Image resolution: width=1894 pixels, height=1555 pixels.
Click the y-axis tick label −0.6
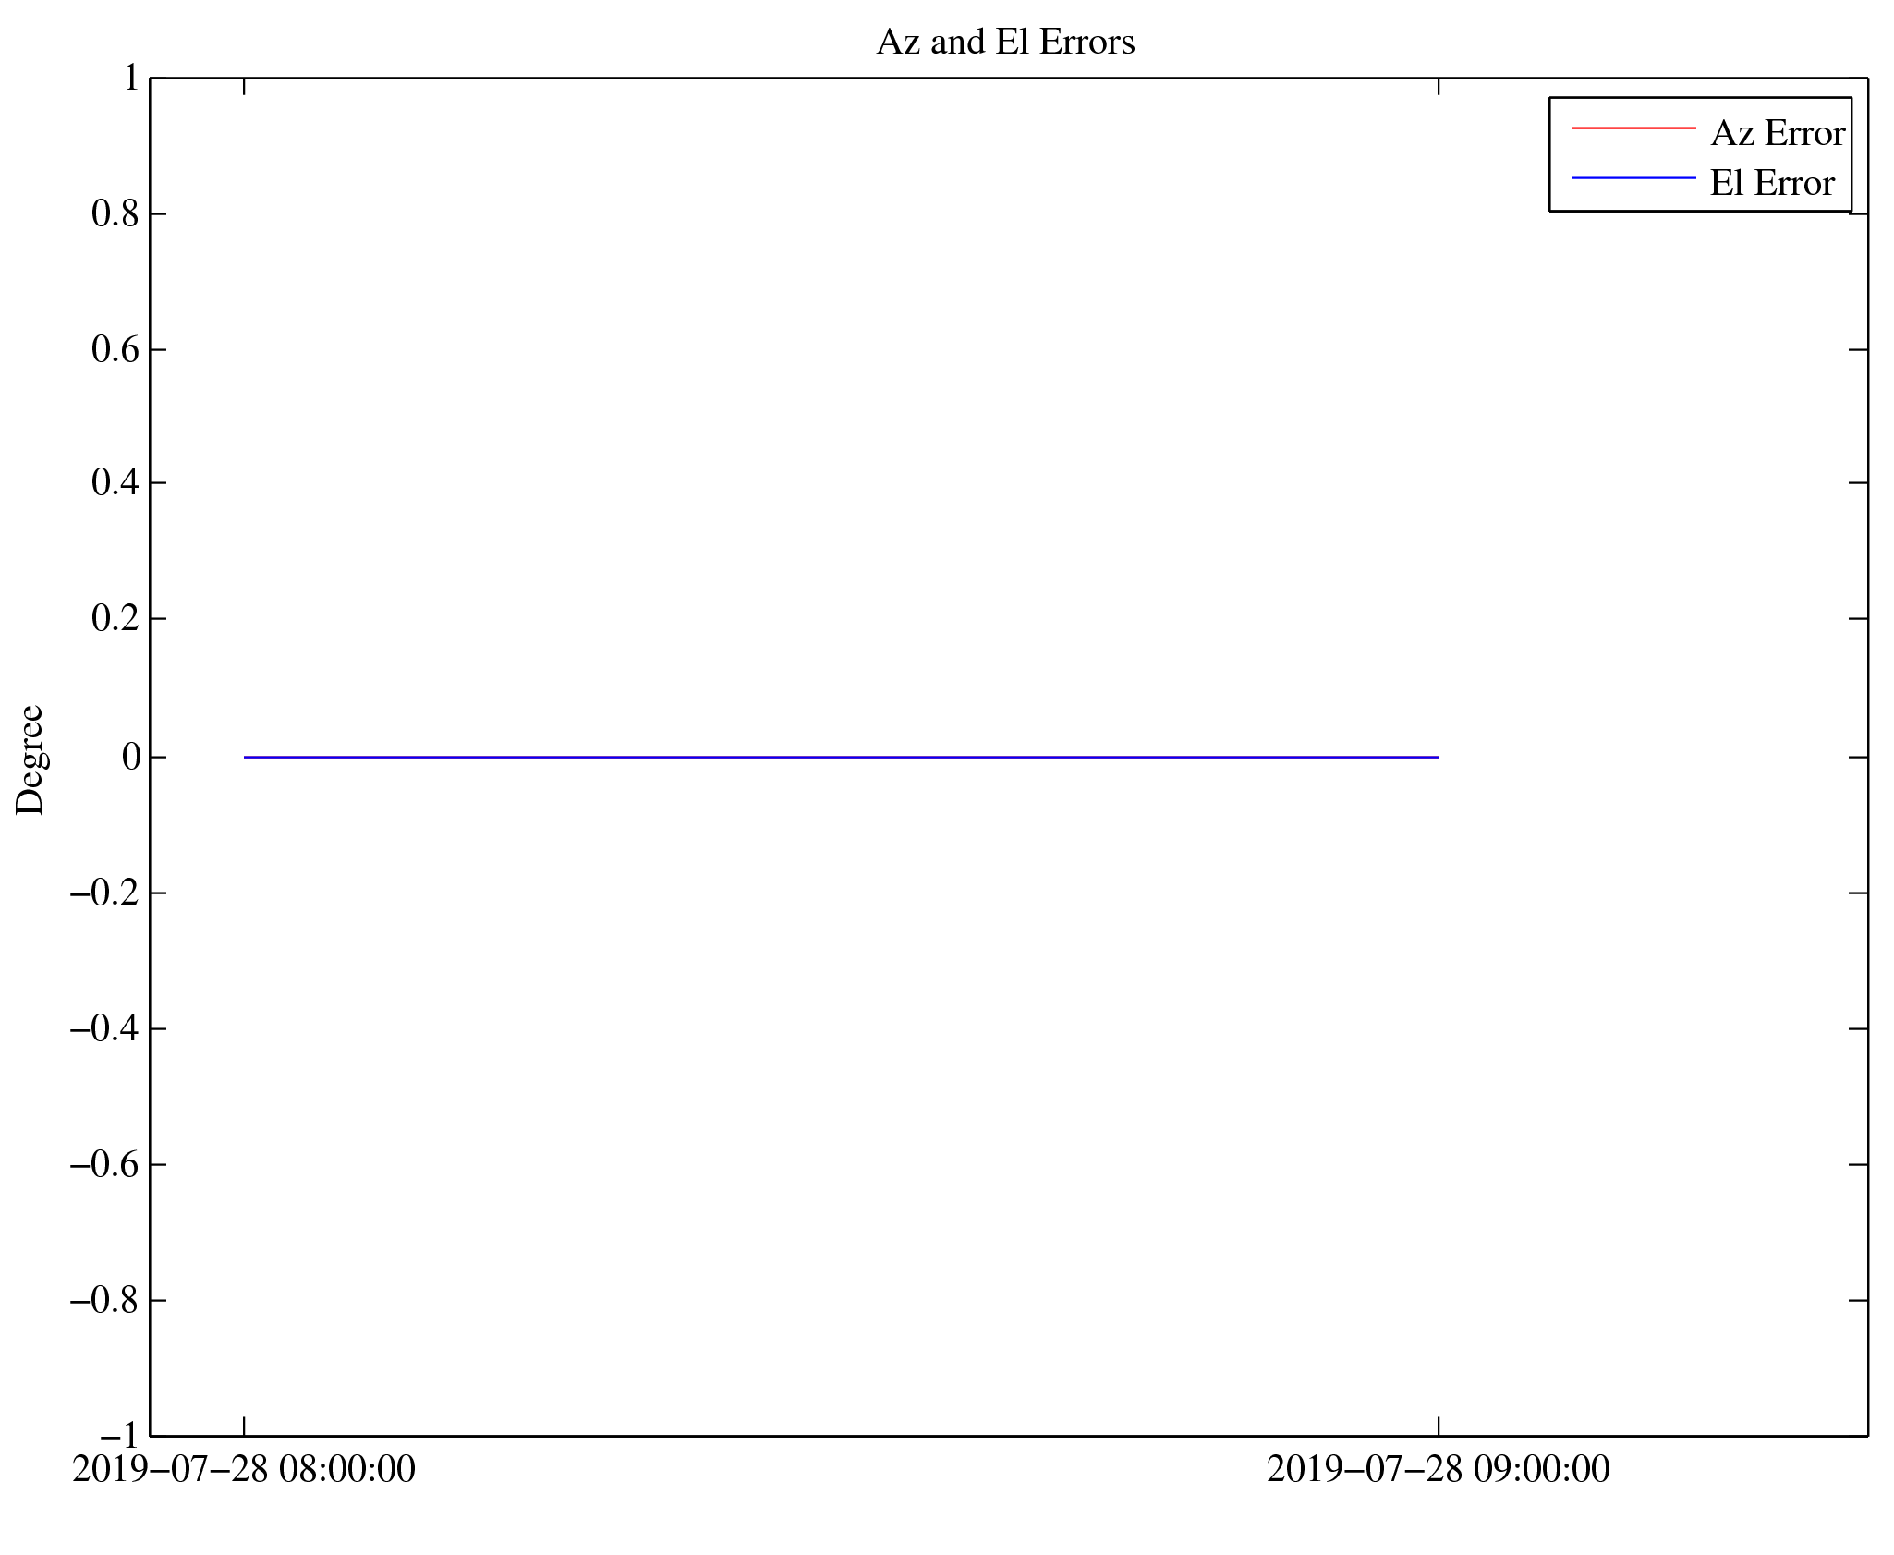coord(104,1164)
